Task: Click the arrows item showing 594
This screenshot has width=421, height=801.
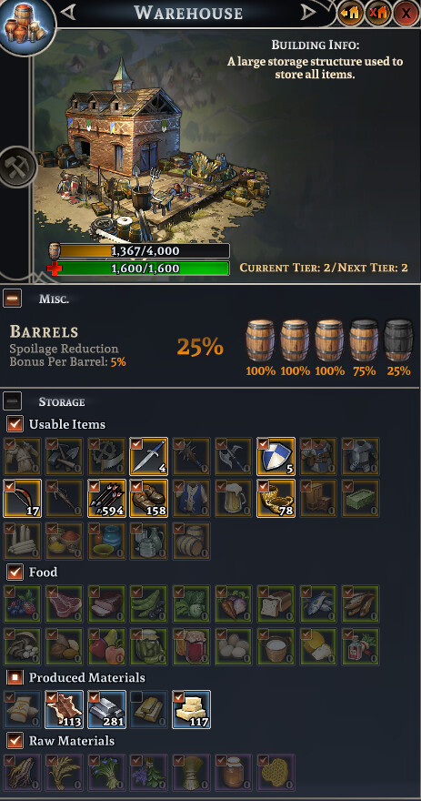Action: [106, 498]
